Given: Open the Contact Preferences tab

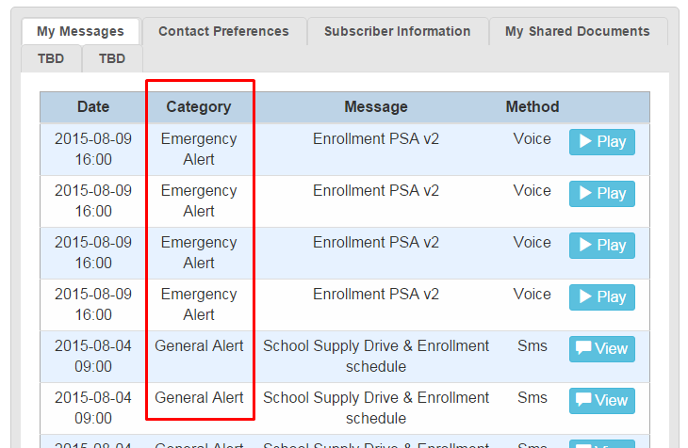Looking at the screenshot, I should [x=223, y=31].
